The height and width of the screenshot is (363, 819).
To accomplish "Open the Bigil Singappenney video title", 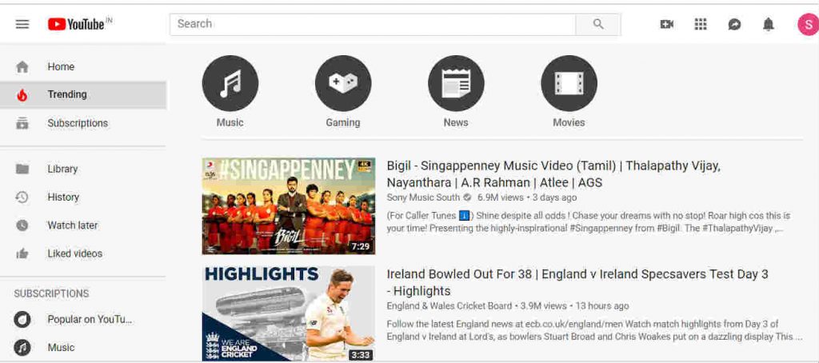I will [553, 174].
